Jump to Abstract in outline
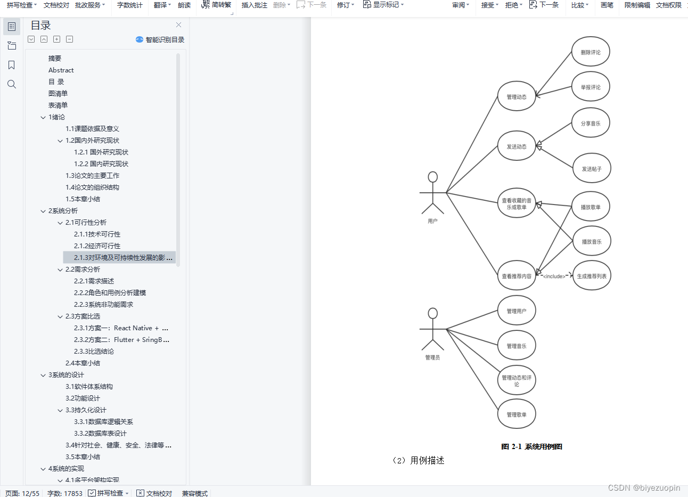Viewport: 688px width, 497px height. click(61, 70)
